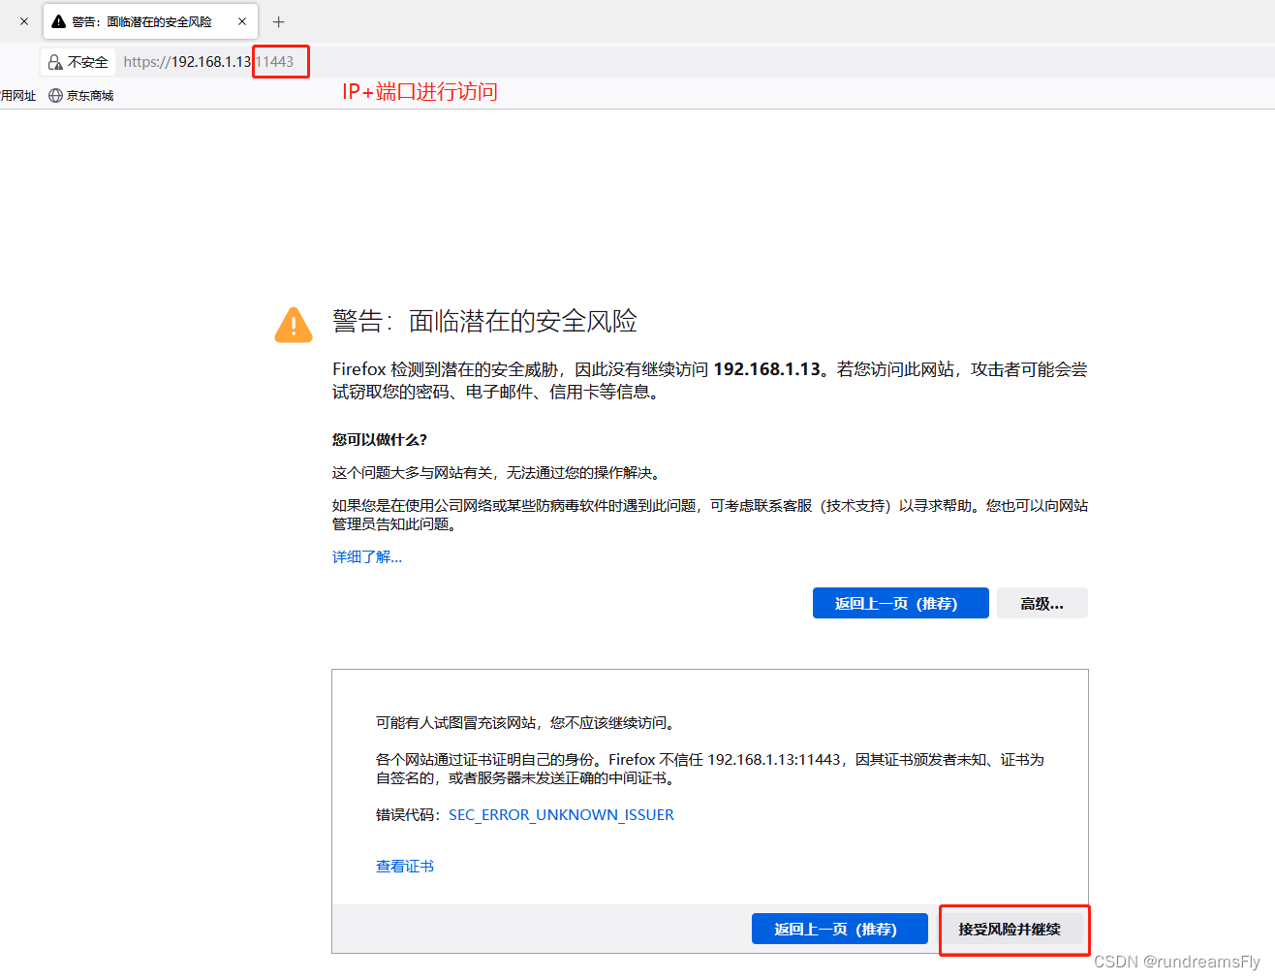Open the SEC_ERROR_UNKNOWN_ISSUER error code link
The width and height of the screenshot is (1275, 980).
pyautogui.click(x=561, y=814)
